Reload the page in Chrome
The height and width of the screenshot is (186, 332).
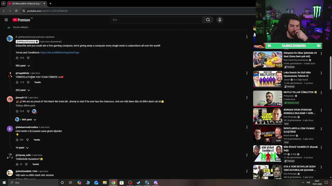(x=16, y=11)
